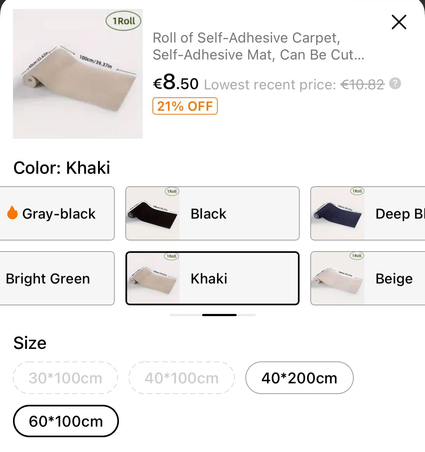Select the Beige color label
The width and height of the screenshot is (425, 452).
pos(394,279)
